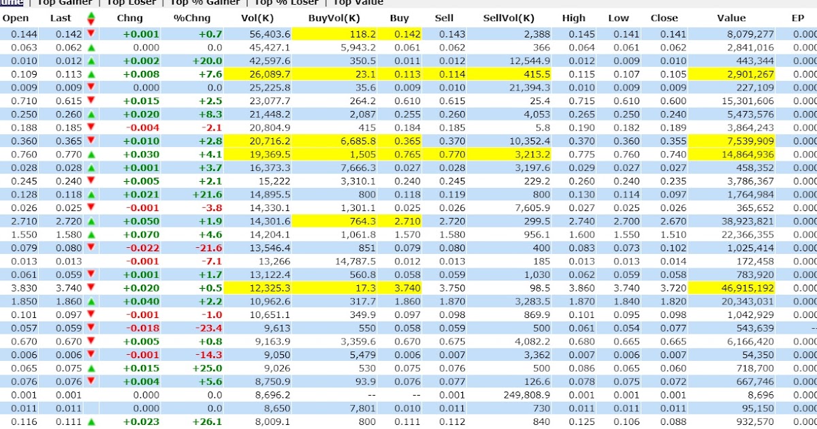Click the sort arrows icon beside the Last header
This screenshot has width=817, height=429.
pos(91,18)
